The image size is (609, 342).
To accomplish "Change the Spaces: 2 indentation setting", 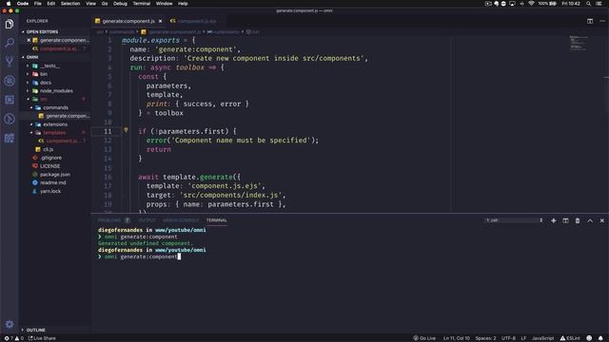I will click(x=485, y=338).
